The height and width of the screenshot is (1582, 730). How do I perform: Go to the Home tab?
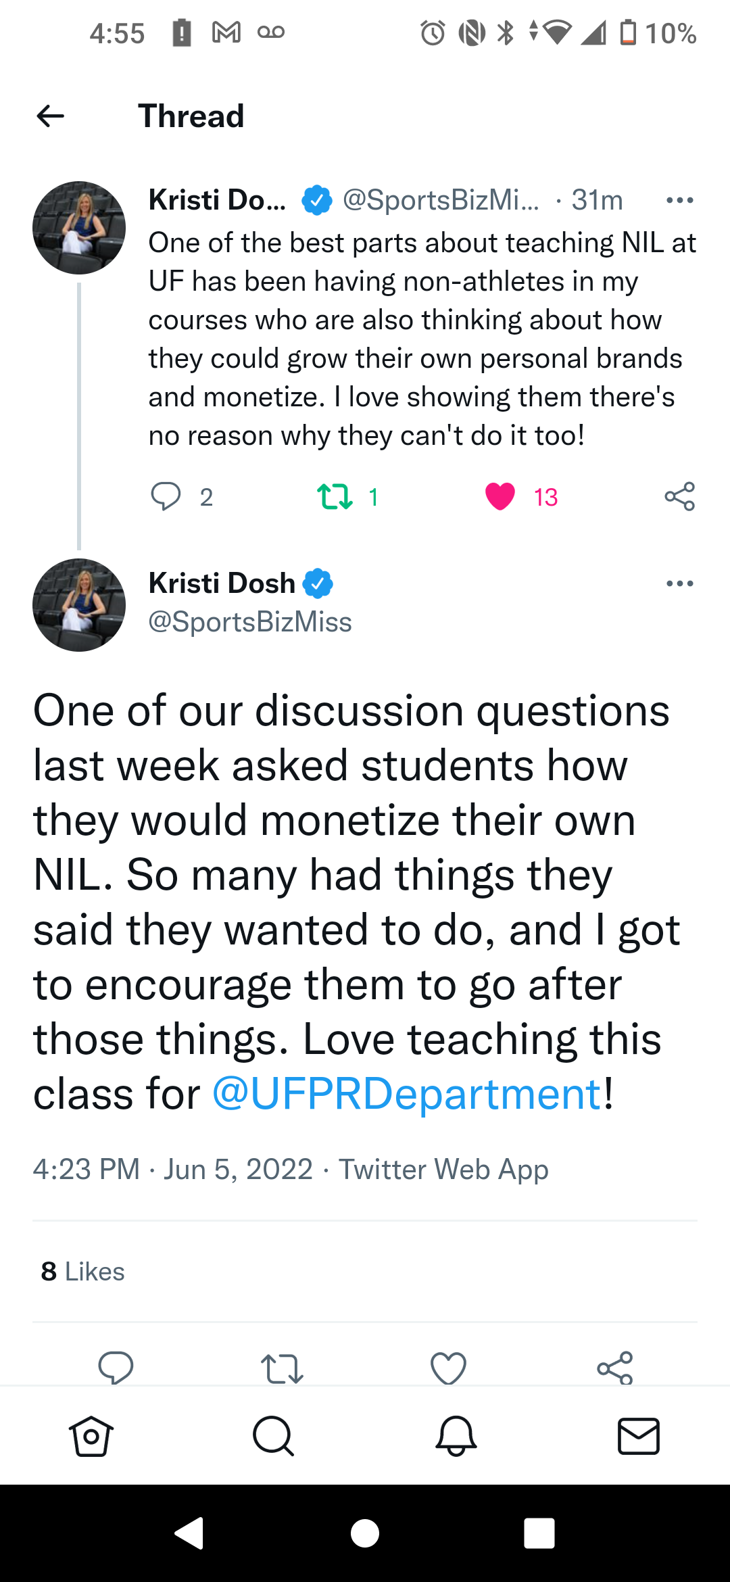(x=91, y=1436)
